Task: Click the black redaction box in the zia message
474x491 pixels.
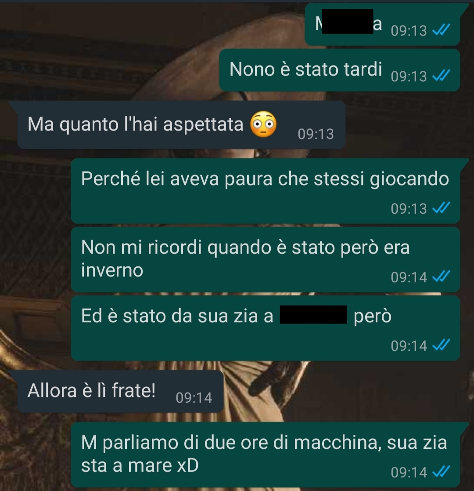Action: (x=313, y=314)
